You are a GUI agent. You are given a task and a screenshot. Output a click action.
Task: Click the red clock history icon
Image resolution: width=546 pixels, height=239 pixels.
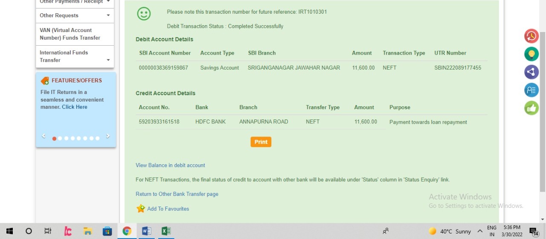click(x=531, y=36)
